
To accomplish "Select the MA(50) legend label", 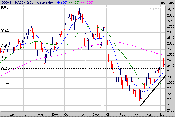I will click(74, 2).
